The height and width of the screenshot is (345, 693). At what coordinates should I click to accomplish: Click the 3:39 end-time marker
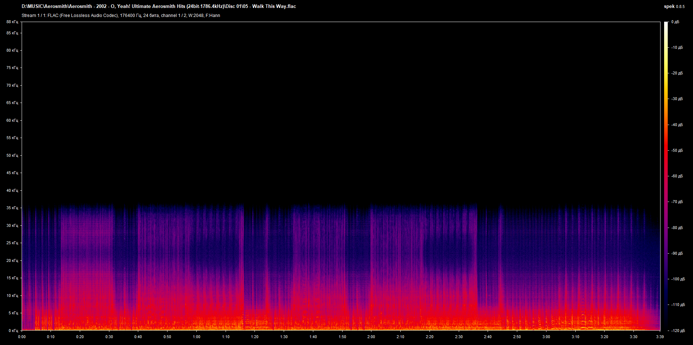coord(659,337)
